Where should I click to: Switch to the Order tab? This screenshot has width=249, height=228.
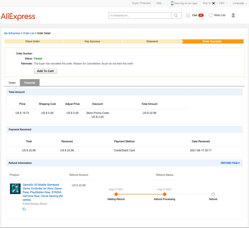click(x=12, y=83)
